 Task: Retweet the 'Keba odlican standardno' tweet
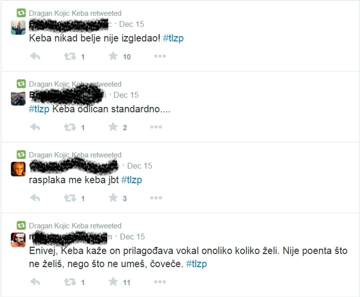[x=70, y=127]
